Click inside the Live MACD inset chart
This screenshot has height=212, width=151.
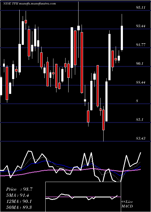click(x=83, y=197)
